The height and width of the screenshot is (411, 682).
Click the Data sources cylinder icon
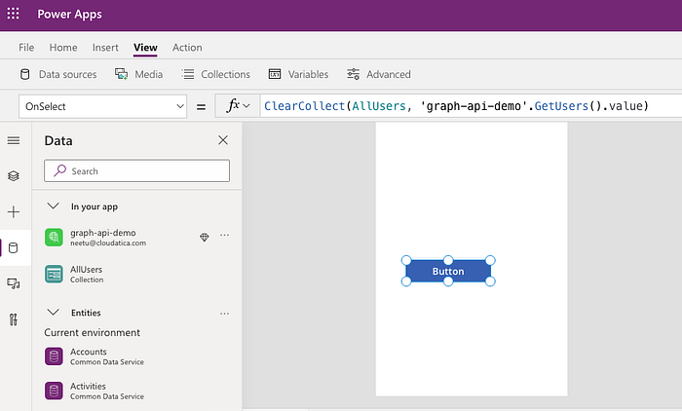point(24,74)
